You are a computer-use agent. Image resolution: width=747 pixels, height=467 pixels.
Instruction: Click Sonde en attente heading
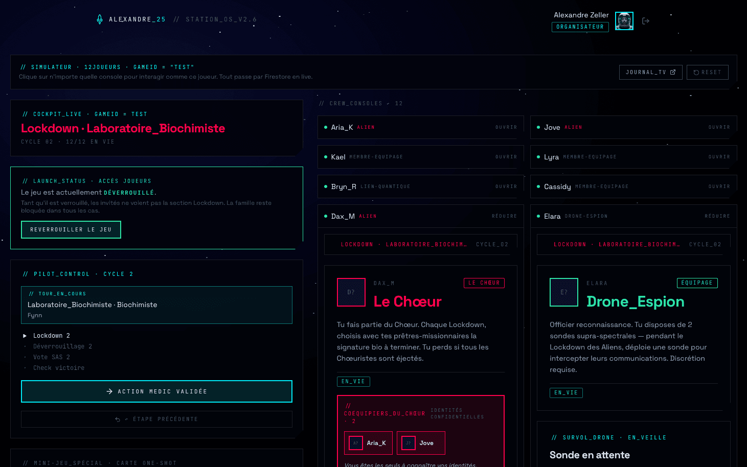point(590,455)
